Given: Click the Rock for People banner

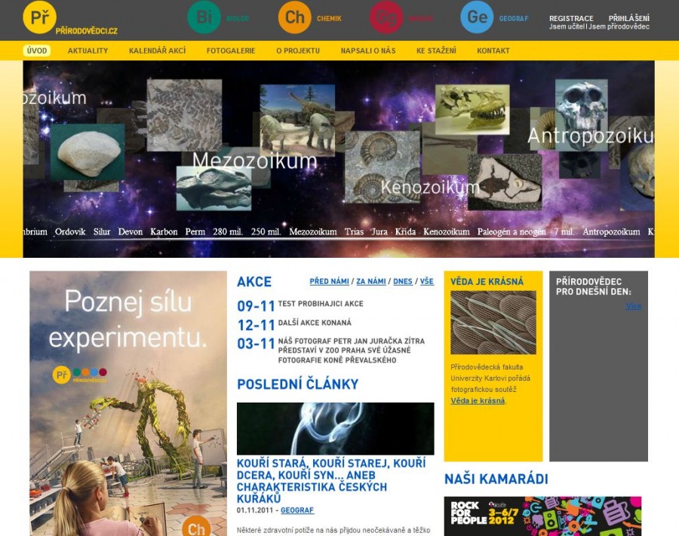Looking at the screenshot, I should pyautogui.click(x=542, y=516).
